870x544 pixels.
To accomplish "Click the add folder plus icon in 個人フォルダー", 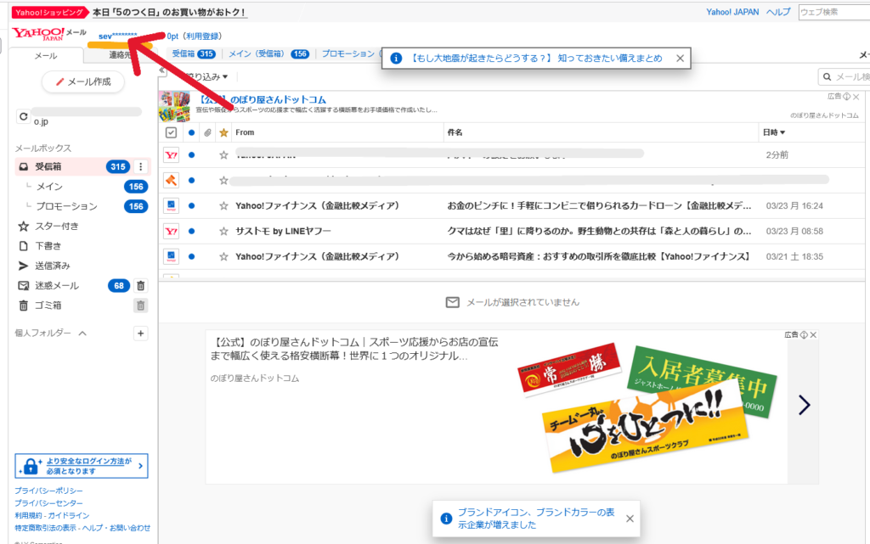I will tap(141, 334).
